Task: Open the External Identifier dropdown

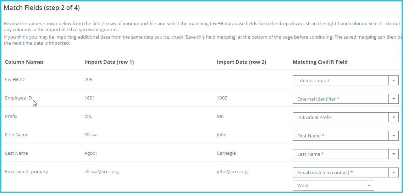Action: click(x=346, y=99)
